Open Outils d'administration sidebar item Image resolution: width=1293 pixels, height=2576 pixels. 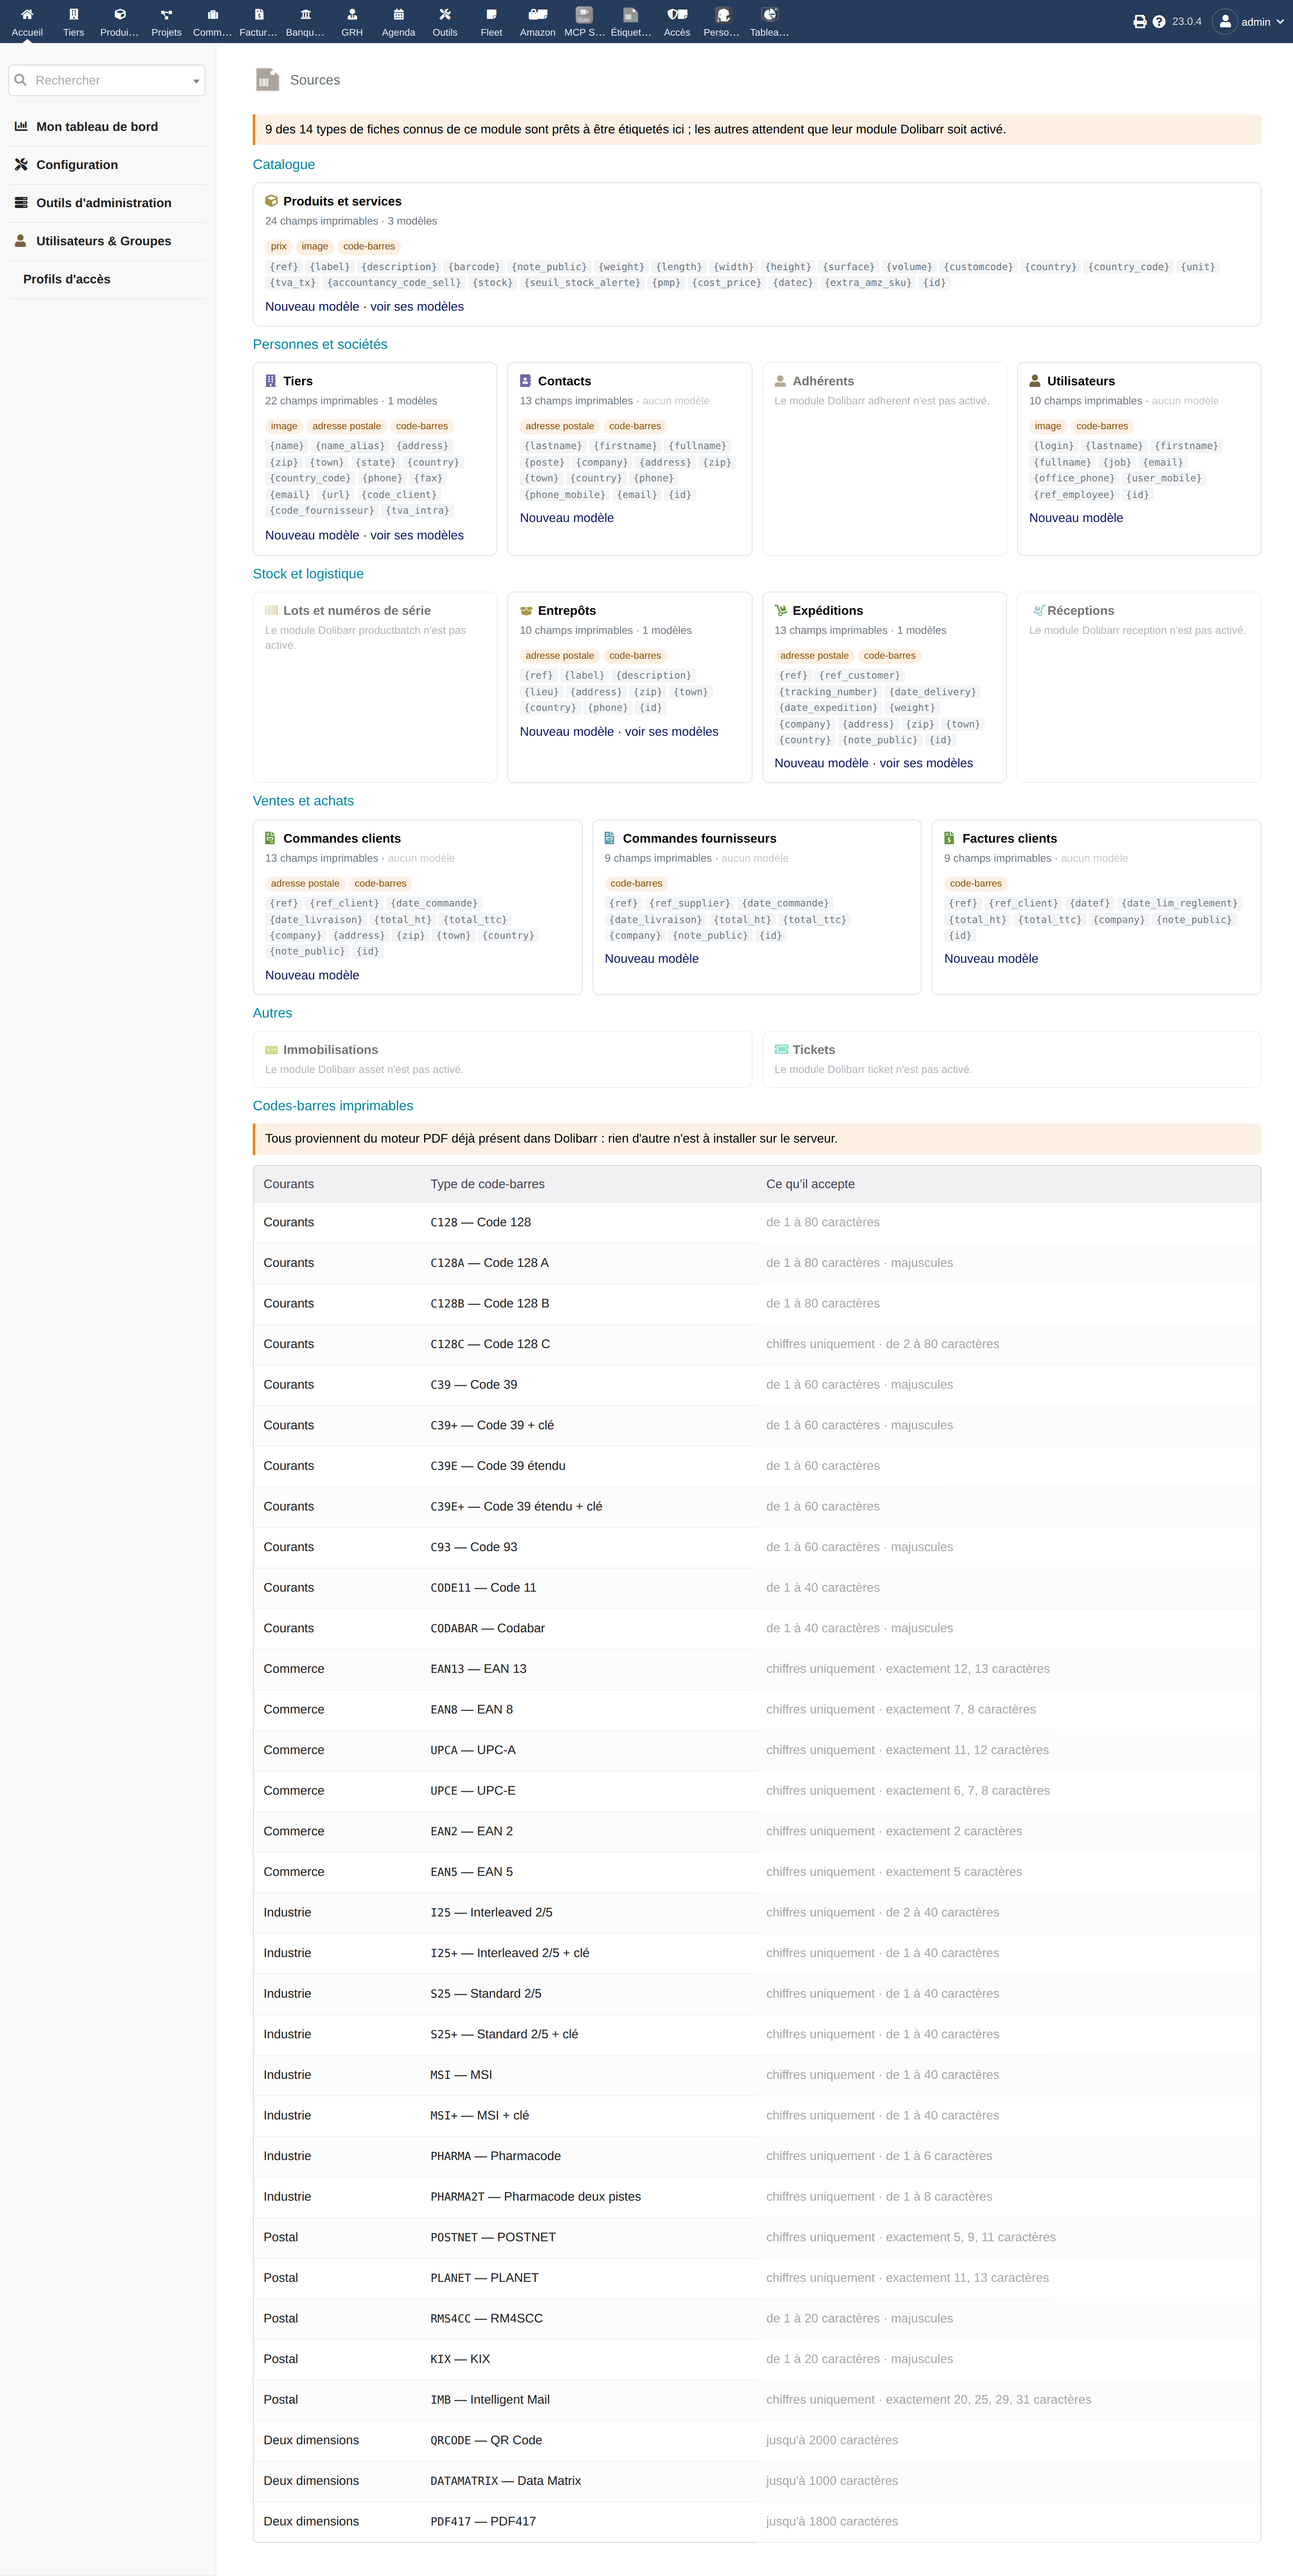(x=103, y=203)
